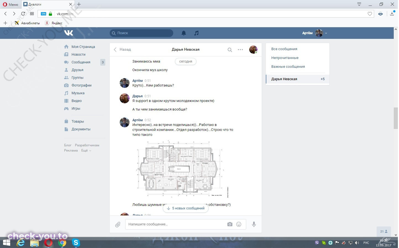Open Видео in sidebar
The image size is (399, 248).
(77, 101)
